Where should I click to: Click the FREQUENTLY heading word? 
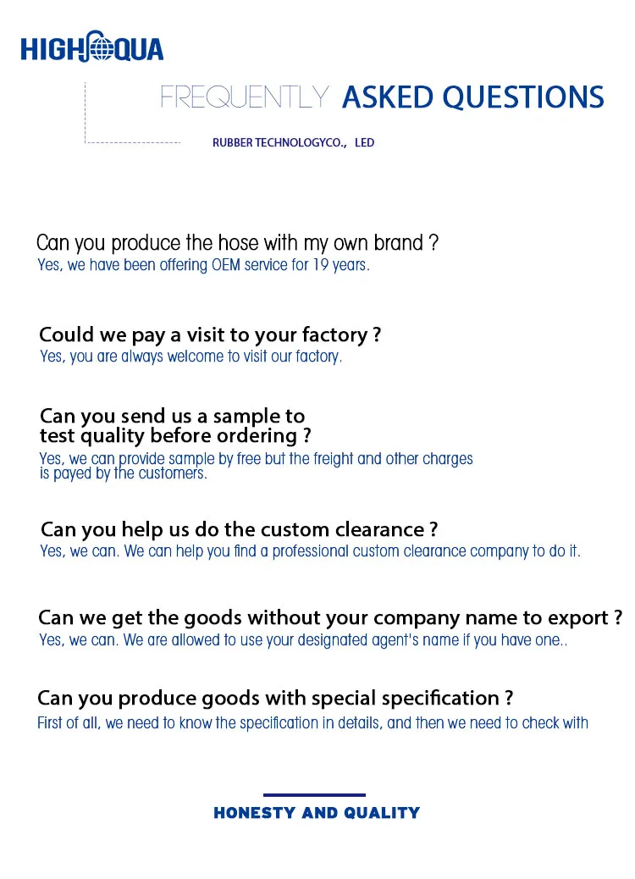click(245, 97)
